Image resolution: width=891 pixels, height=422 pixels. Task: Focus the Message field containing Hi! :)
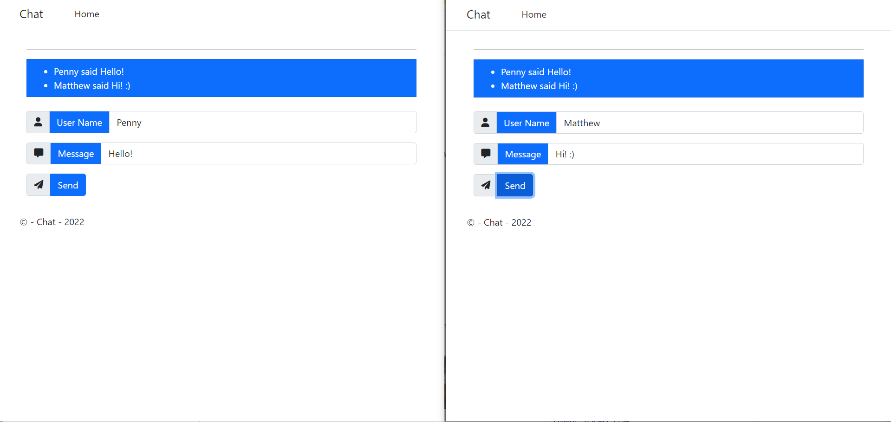705,154
